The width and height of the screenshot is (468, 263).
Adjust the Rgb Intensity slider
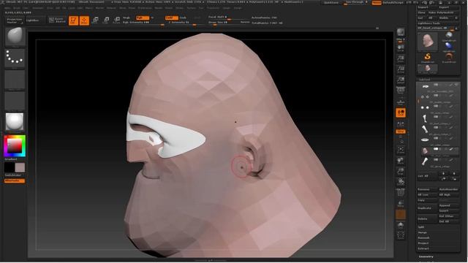click(x=143, y=23)
